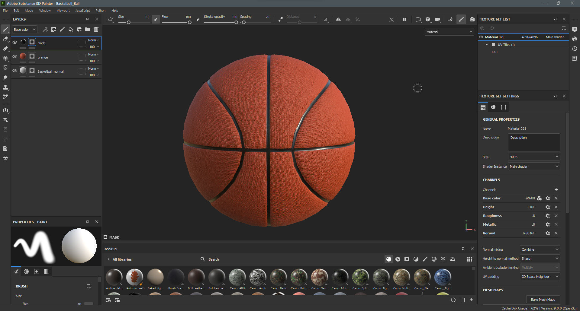Viewport: 580px width, 311px height.
Task: Open the Display settings panel icon
Action: 575,29
